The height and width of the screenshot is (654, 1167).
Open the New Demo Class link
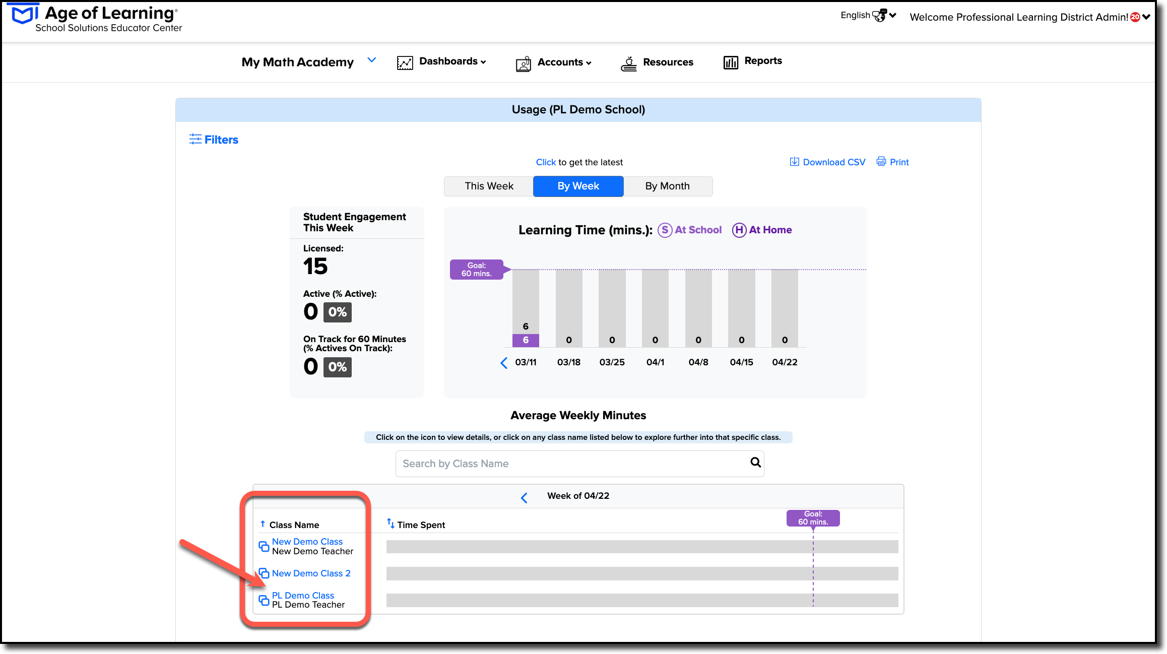(x=307, y=542)
